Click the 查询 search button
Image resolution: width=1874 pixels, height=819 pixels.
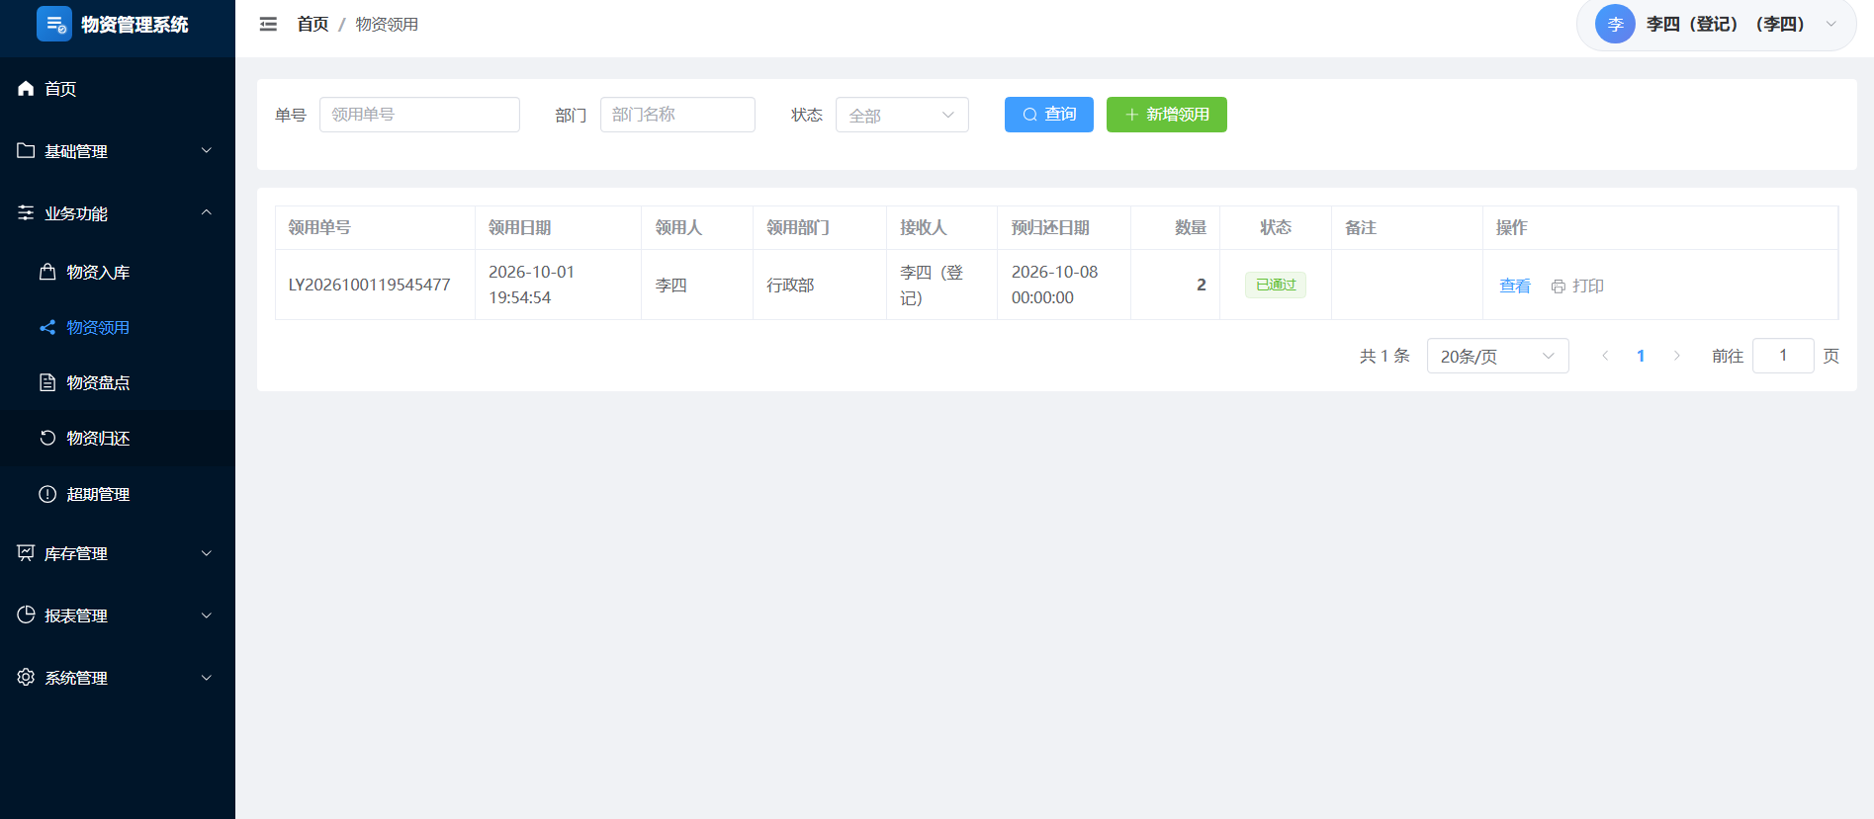[1049, 115]
